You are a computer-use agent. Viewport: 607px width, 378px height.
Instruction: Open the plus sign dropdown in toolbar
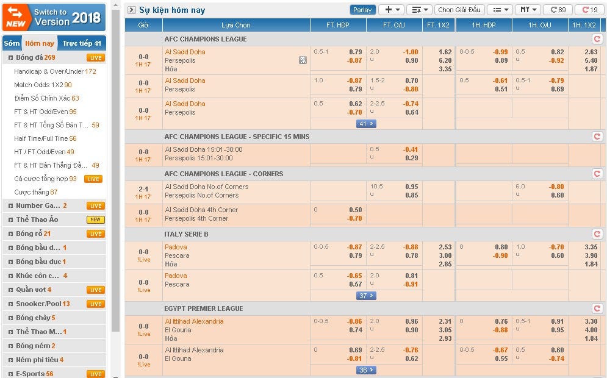392,10
